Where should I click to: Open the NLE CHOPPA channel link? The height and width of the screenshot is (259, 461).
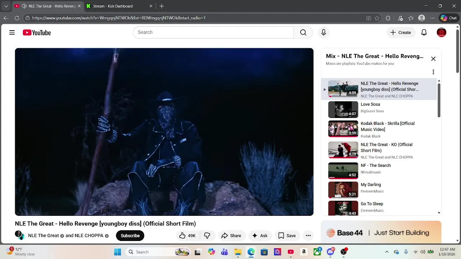click(89, 236)
